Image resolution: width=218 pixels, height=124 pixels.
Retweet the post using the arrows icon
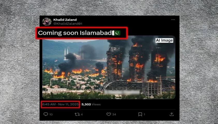(77, 114)
